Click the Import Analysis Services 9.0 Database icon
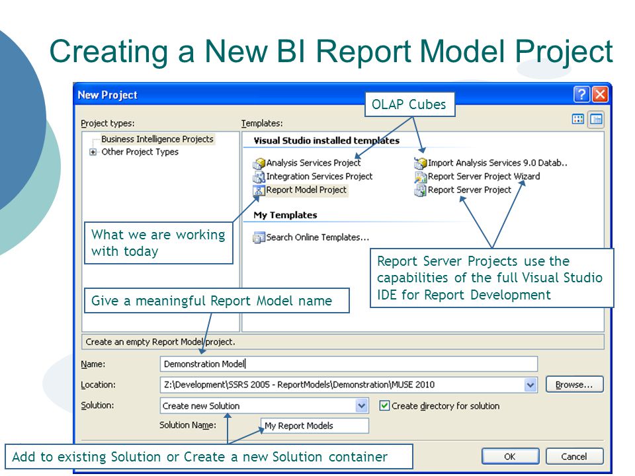 click(421, 163)
